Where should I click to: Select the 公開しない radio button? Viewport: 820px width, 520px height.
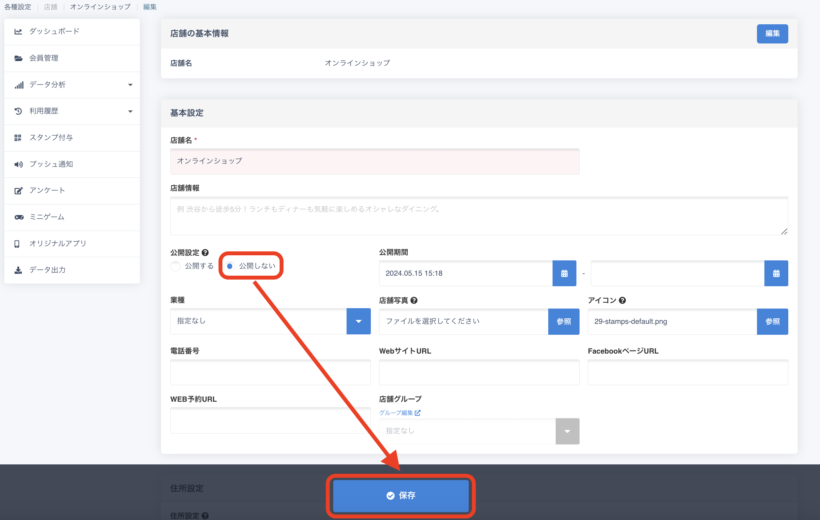click(x=230, y=266)
